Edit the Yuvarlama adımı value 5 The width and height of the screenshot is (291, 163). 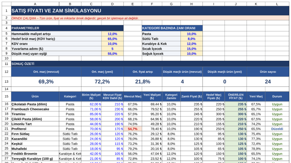coord(113,49)
